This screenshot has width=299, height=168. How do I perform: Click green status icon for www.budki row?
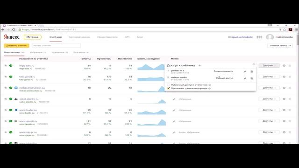(11, 110)
